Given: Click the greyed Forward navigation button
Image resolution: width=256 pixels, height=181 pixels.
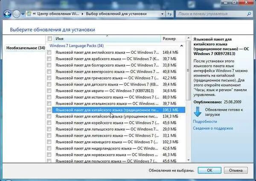Looking at the screenshot, I should [17, 14].
